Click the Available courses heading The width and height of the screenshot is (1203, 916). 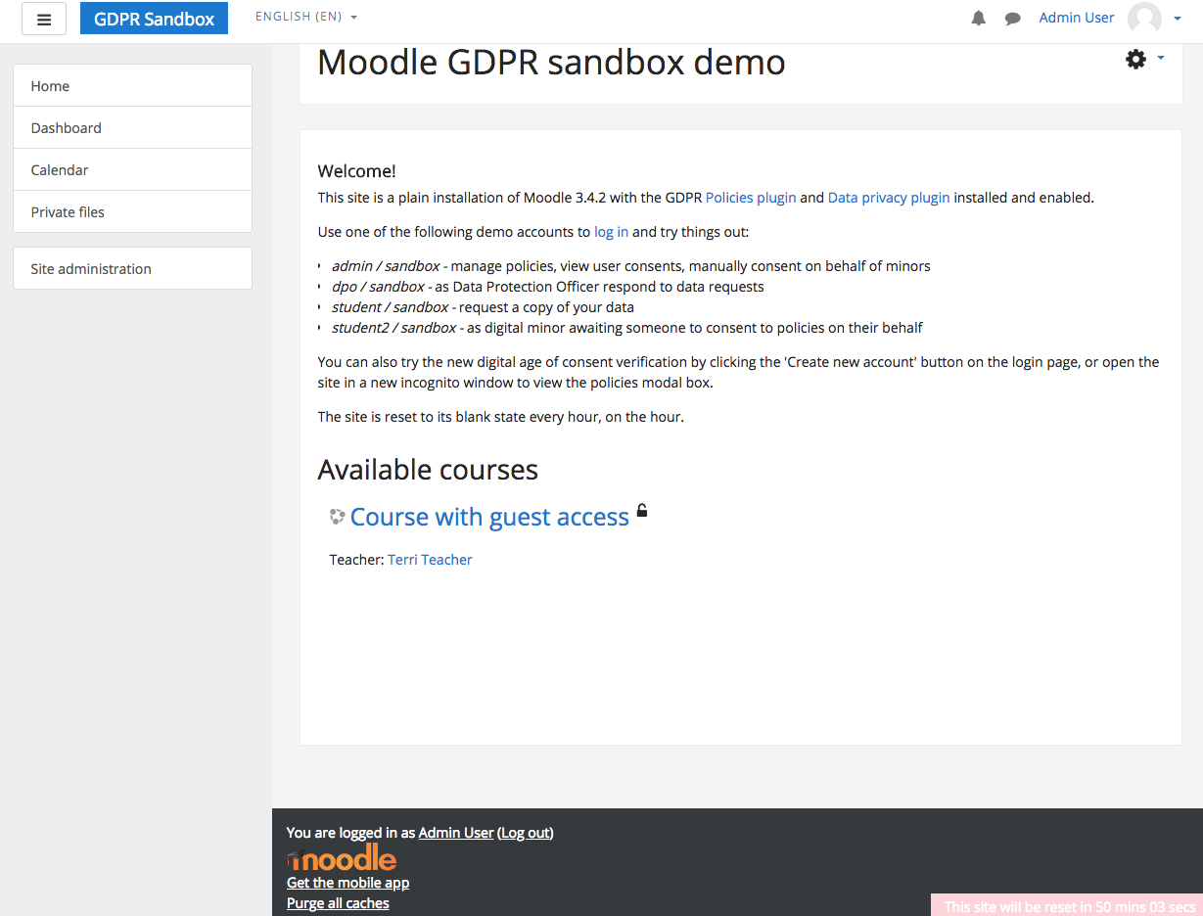tap(428, 470)
